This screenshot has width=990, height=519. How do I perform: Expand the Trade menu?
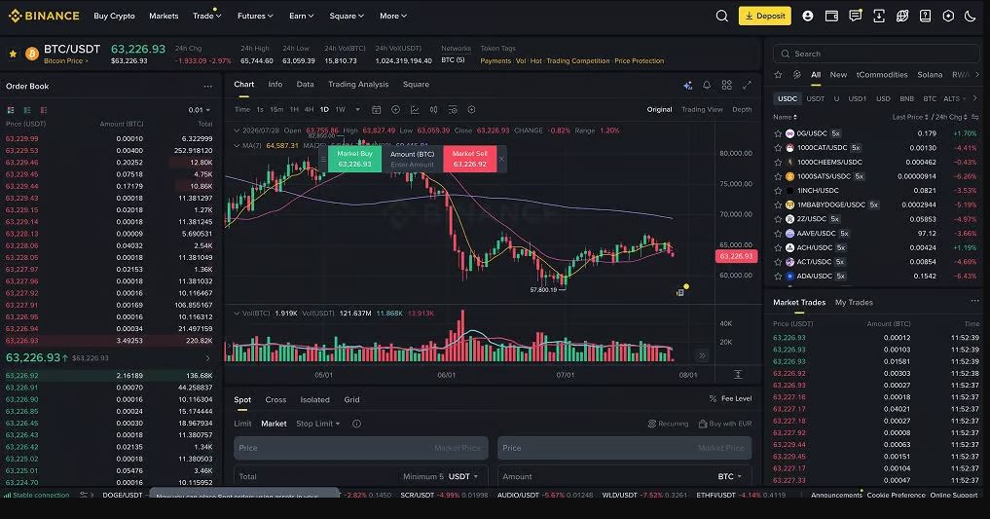[x=207, y=16]
